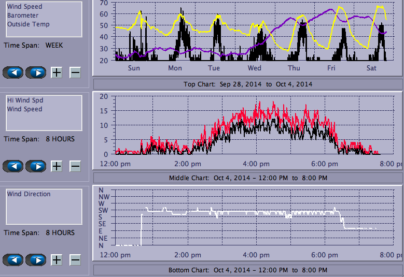Advance the middle chart forward arrow
This screenshot has width=404, height=277.
tap(36, 166)
